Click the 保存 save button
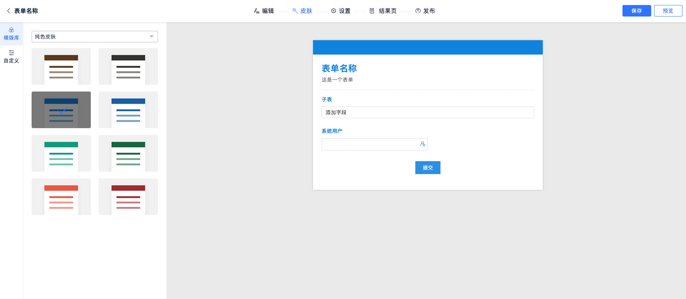 click(x=636, y=11)
